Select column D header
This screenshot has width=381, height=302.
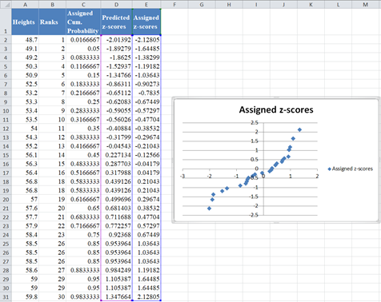116,4
